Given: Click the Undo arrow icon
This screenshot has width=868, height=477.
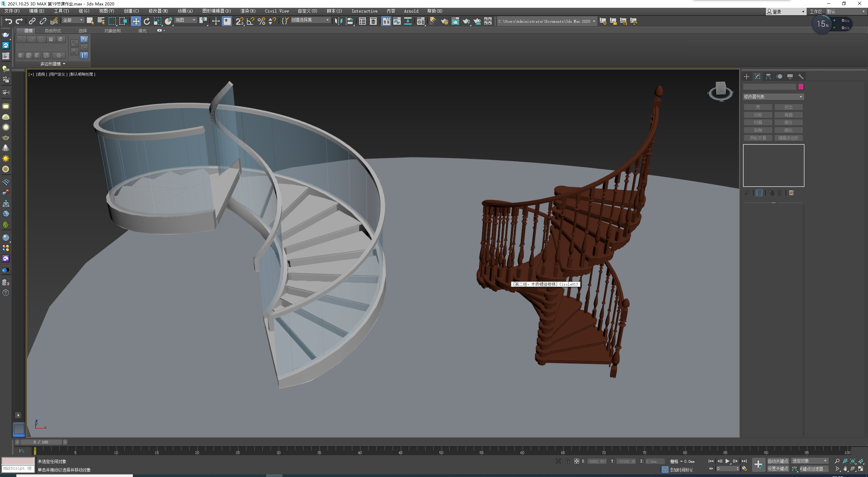Looking at the screenshot, I should coord(8,21).
